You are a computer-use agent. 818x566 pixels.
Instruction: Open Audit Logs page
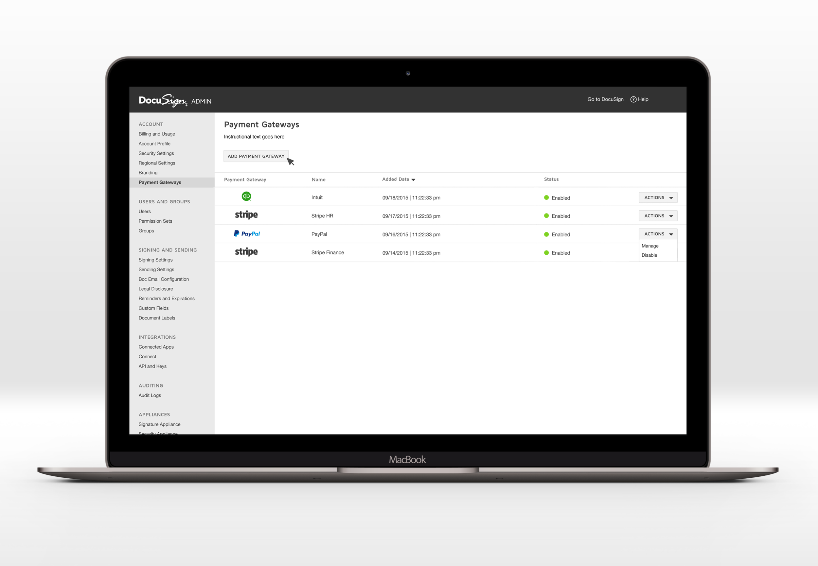coord(150,395)
